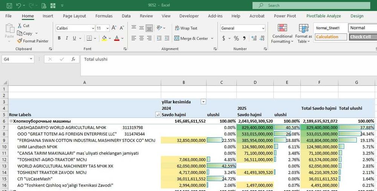Click the Save icon in title bar
Image resolution: width=377 pixels, height=191 pixels.
[9, 5]
